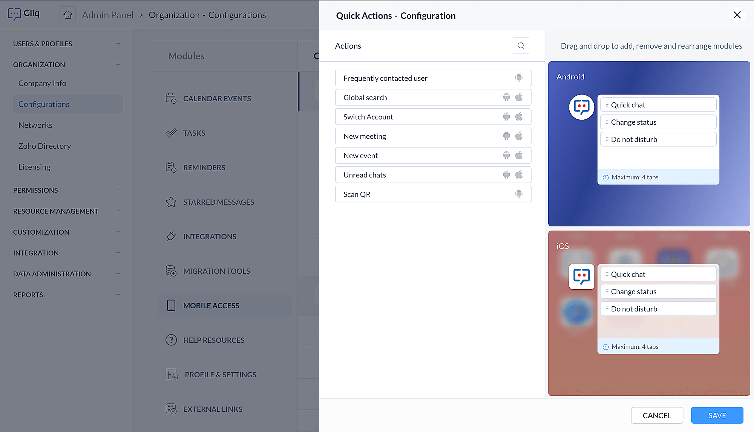Open the Licensing menu item
This screenshot has height=432, width=754.
tap(34, 167)
